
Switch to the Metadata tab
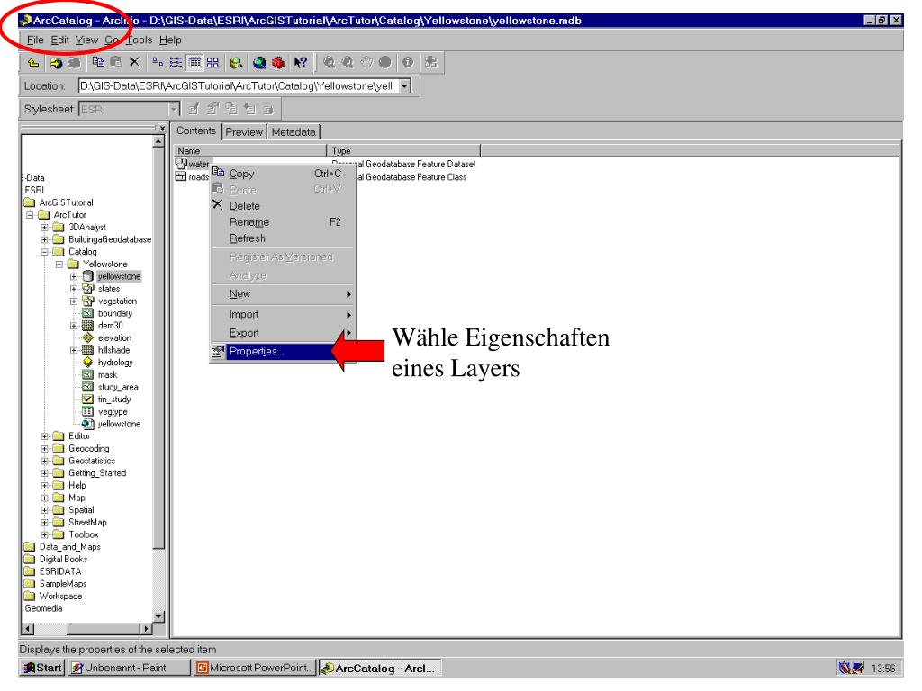294,132
